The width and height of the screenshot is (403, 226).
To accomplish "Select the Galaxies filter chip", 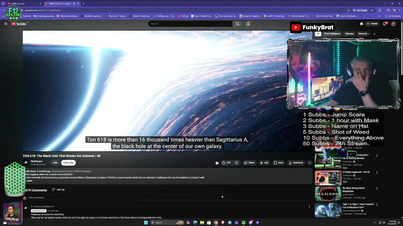I will (x=349, y=34).
